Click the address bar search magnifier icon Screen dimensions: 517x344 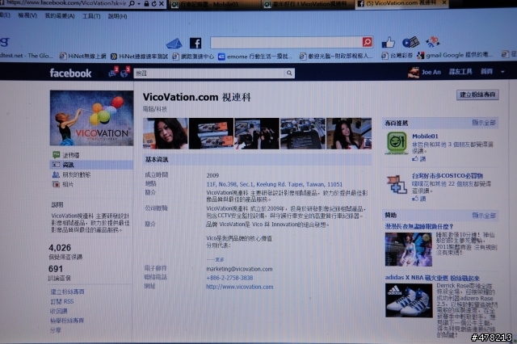(132, 3)
